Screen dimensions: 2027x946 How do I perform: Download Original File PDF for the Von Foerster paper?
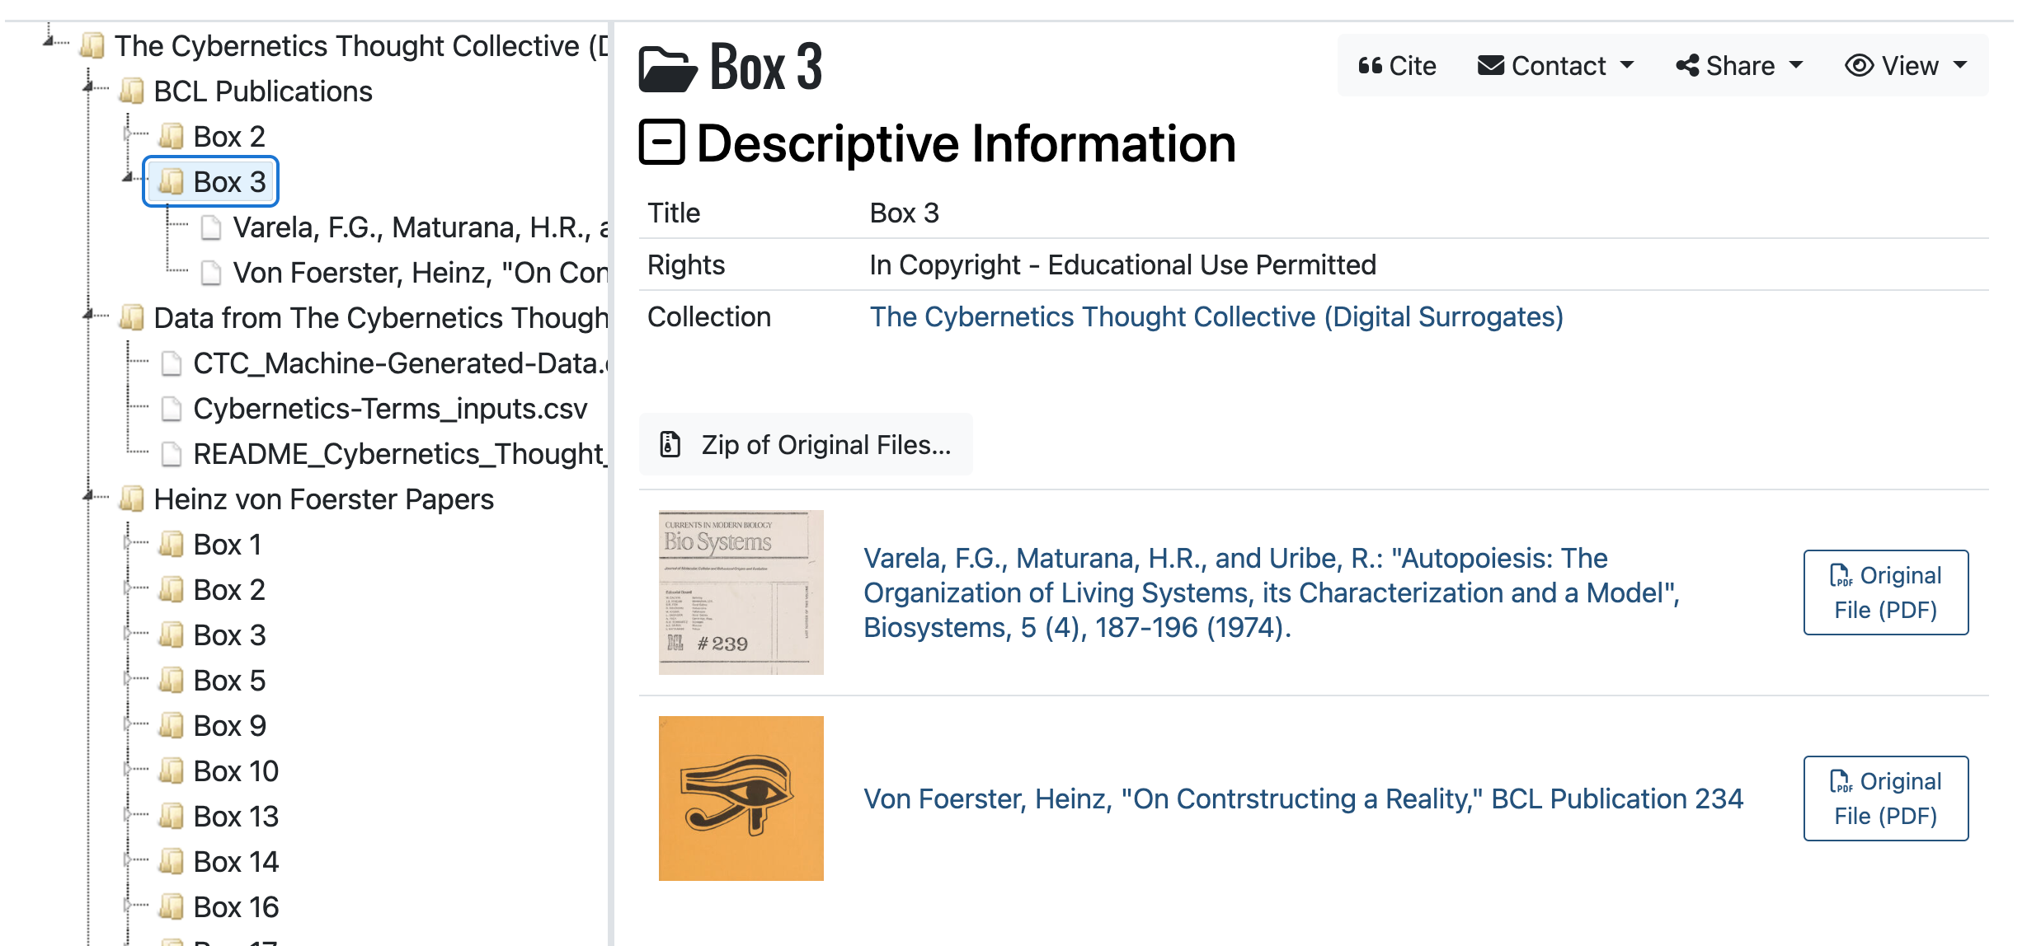point(1885,798)
